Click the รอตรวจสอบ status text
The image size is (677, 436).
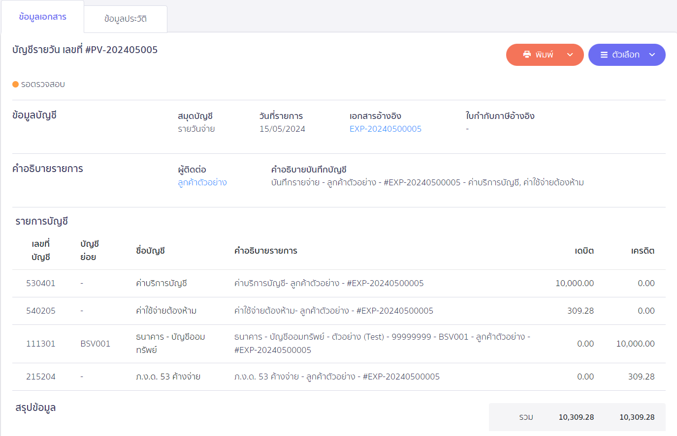click(43, 84)
